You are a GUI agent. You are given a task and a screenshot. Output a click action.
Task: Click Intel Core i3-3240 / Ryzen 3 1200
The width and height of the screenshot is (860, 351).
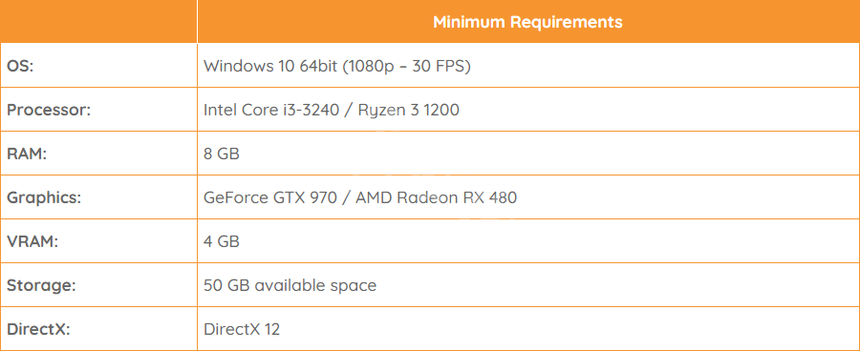click(332, 110)
